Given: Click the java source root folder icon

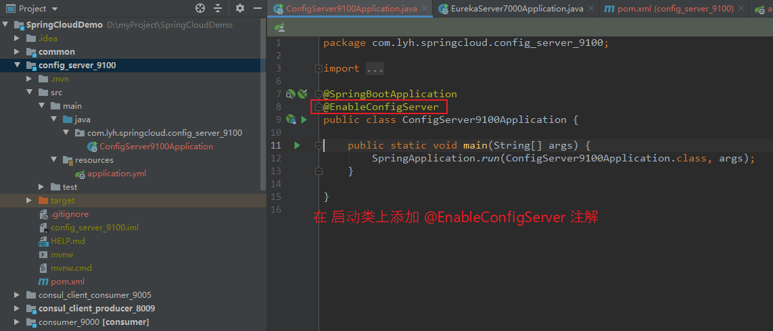Looking at the screenshot, I should 68,119.
